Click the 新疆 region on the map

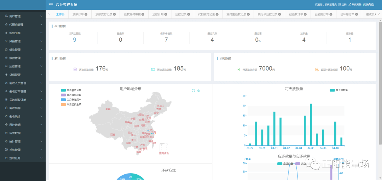coord(108,109)
